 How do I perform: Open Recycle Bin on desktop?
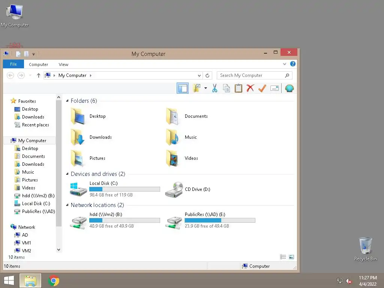(365, 249)
